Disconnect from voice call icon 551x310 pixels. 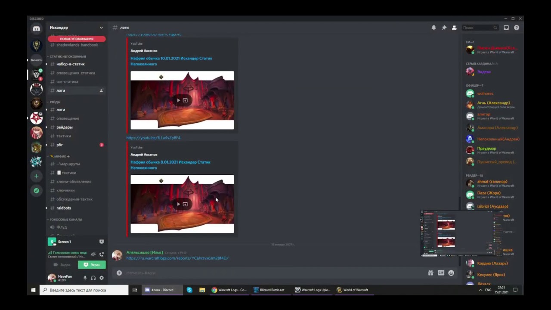[x=102, y=254]
